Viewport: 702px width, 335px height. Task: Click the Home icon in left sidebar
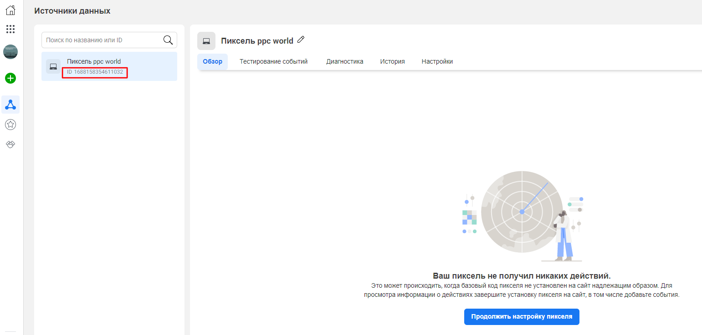tap(10, 10)
